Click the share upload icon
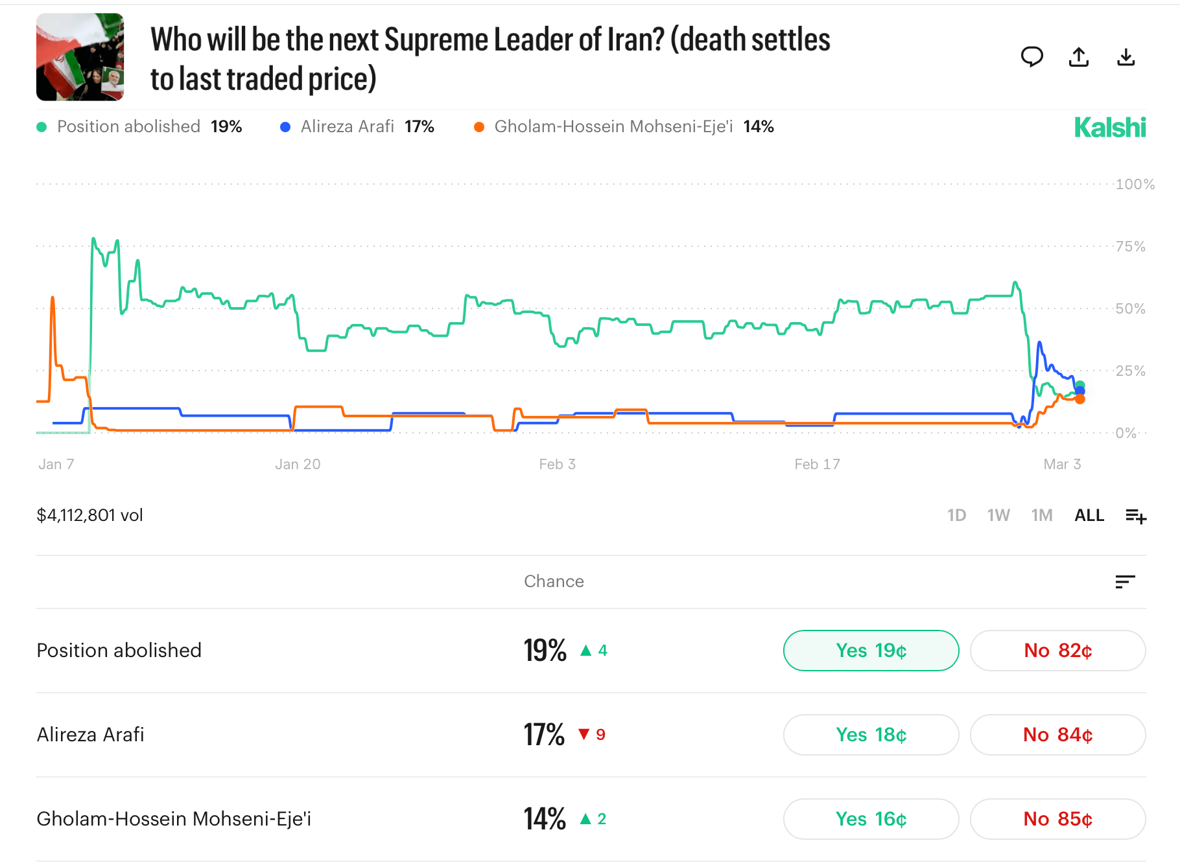Viewport: 1180px width, 867px height. tap(1079, 57)
